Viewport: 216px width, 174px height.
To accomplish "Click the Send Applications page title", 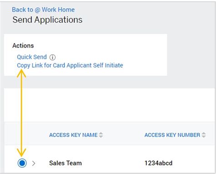I will click(47, 20).
